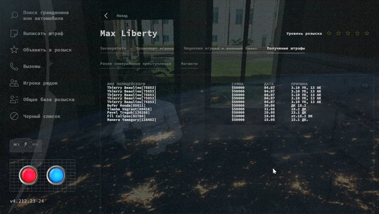This screenshot has width=379, height=214.
Task: Switch to the Магшоты tab
Action: tap(189, 63)
